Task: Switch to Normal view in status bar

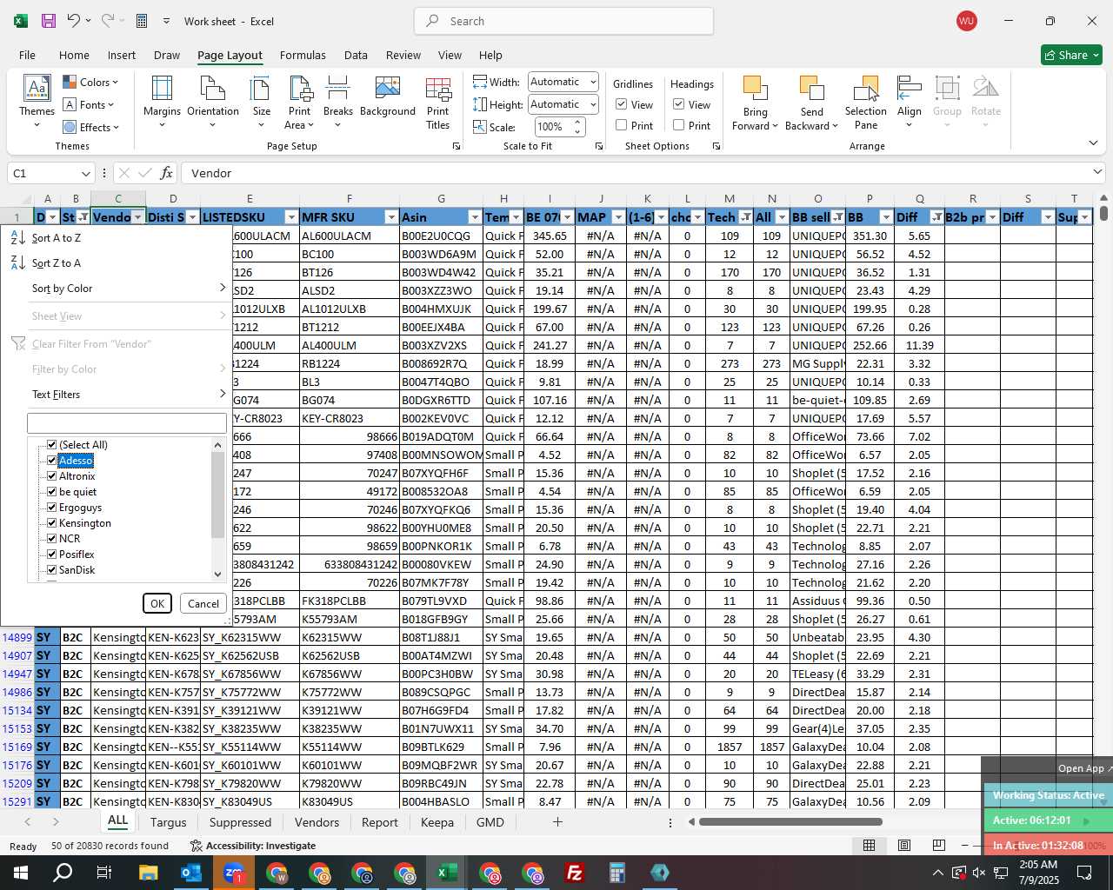Action: point(869,845)
